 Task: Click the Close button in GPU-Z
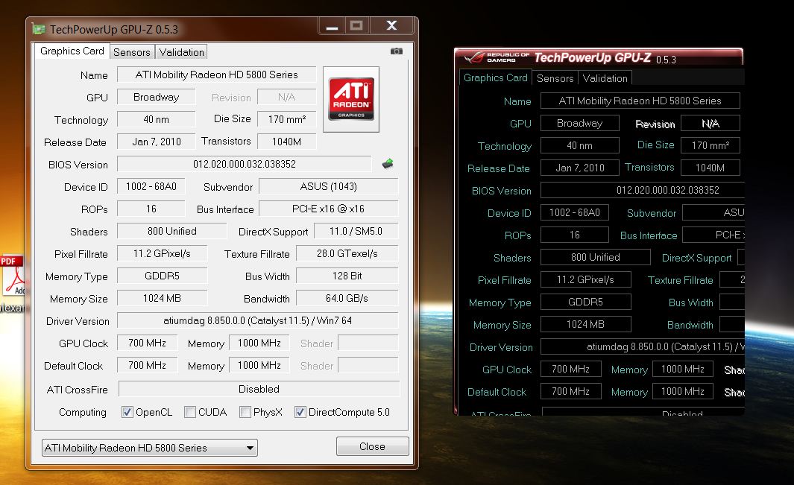pyautogui.click(x=372, y=446)
